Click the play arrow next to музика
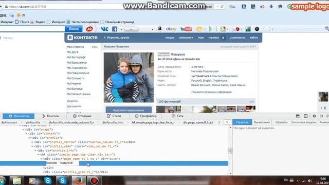Image resolution: width=329 pixels, height=185 pixels. tap(223, 38)
